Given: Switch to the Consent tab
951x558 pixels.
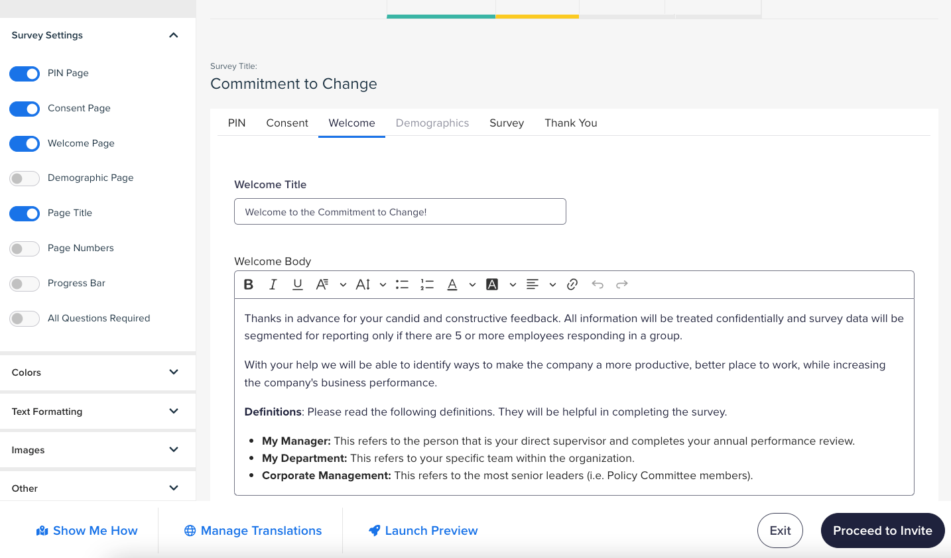Looking at the screenshot, I should (x=287, y=123).
